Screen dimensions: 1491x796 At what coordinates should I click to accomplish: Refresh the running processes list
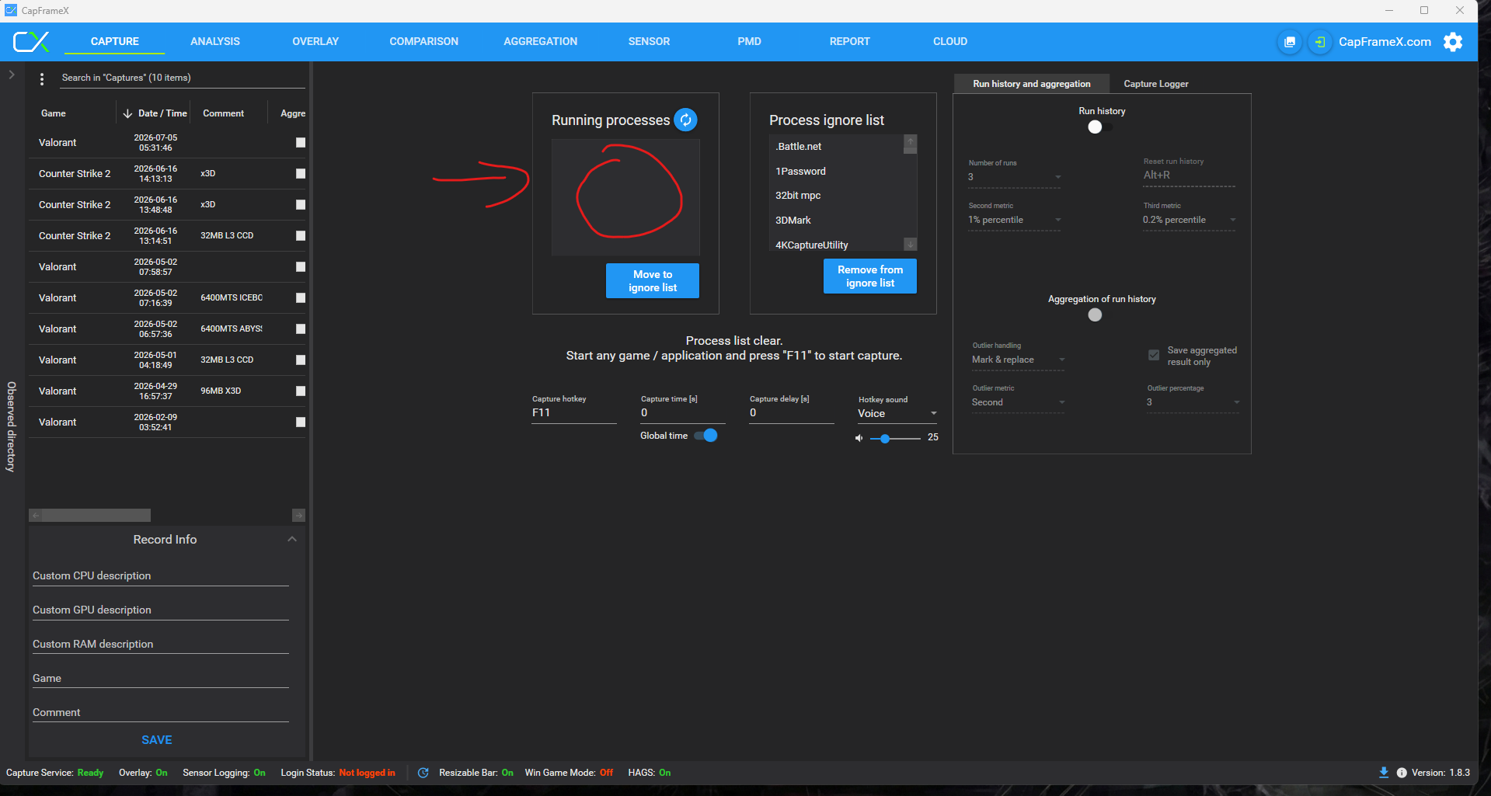click(685, 120)
